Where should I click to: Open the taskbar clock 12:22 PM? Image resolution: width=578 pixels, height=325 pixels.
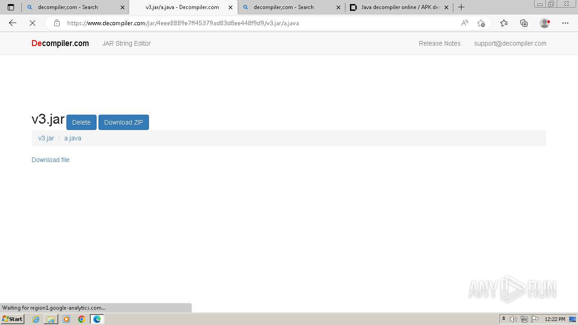click(x=555, y=319)
